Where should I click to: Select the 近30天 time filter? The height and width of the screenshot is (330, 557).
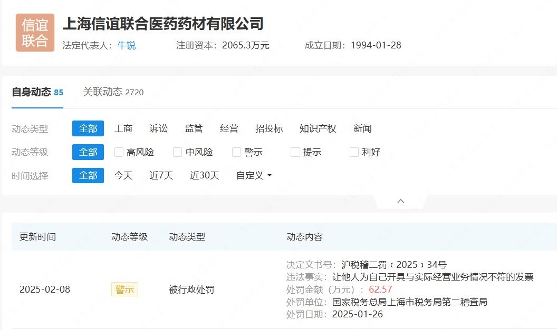(204, 175)
